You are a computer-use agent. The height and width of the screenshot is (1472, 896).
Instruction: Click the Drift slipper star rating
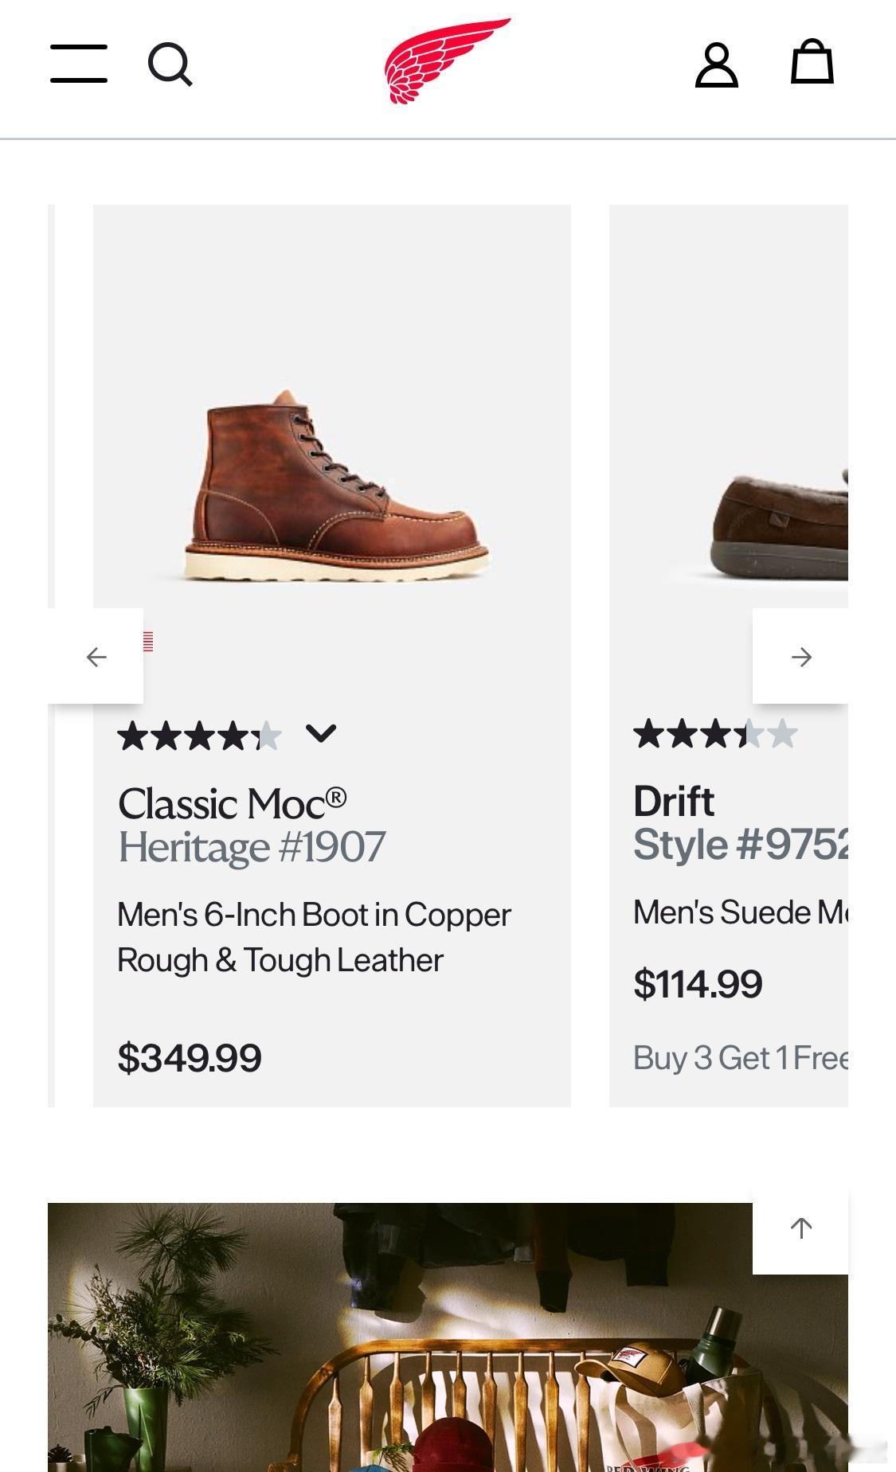pos(714,734)
